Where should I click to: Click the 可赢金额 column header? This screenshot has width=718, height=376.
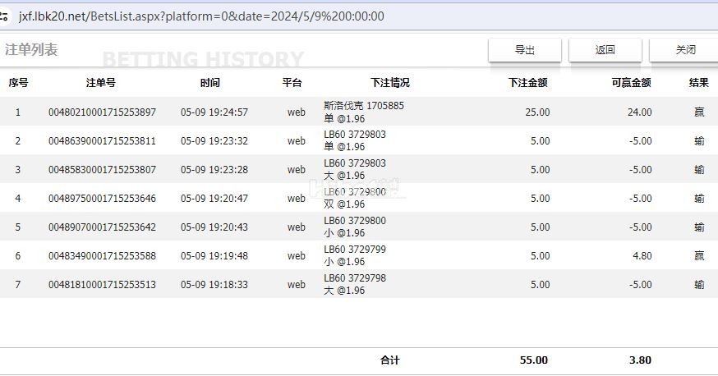[631, 83]
